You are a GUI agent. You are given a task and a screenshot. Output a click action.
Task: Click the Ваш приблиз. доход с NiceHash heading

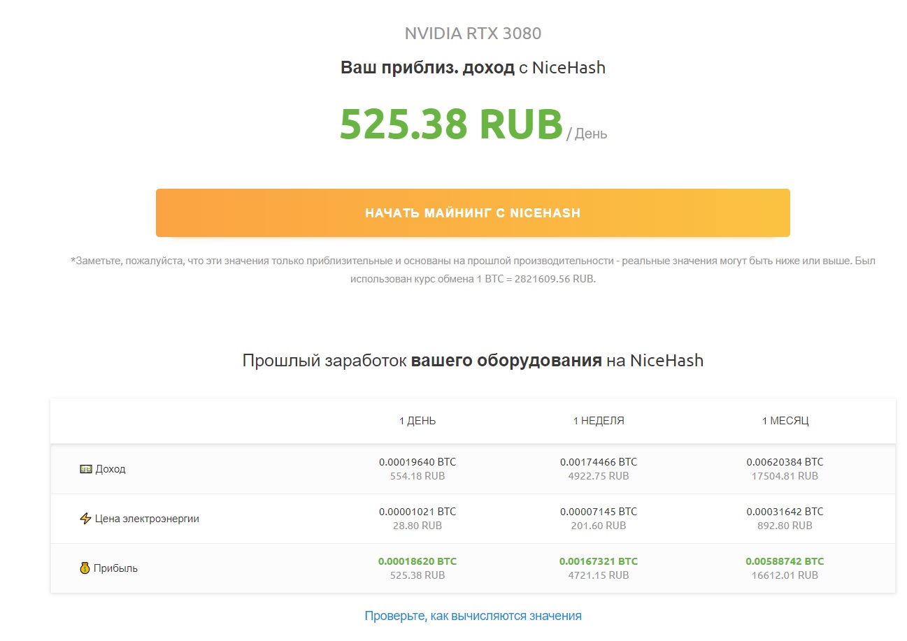[473, 68]
